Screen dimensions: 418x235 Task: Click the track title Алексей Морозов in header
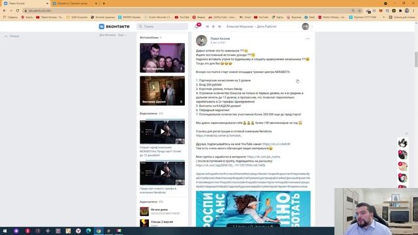(x=251, y=26)
